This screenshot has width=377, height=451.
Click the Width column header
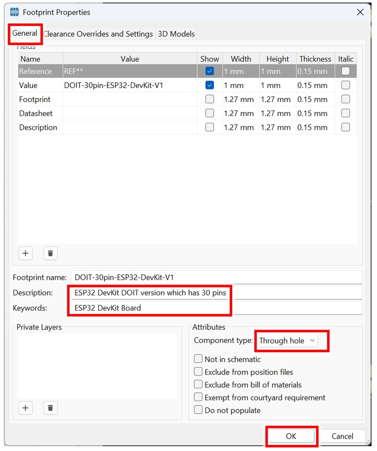coord(241,59)
